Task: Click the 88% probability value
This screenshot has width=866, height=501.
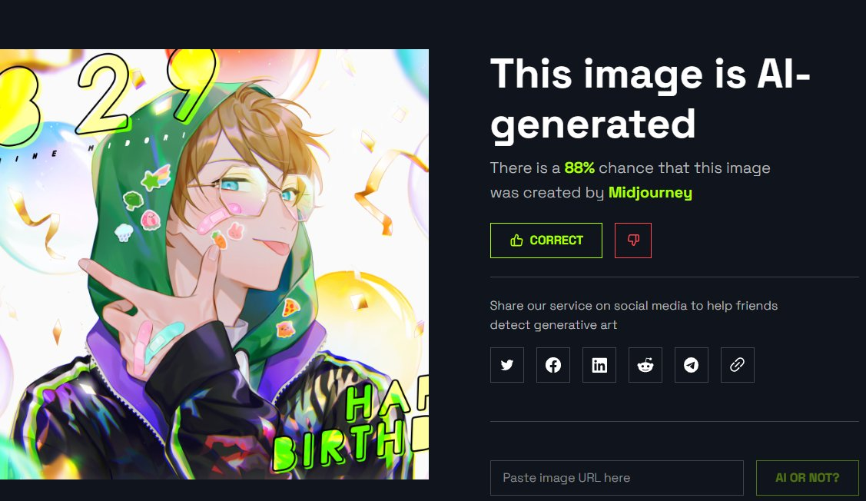Action: [579, 168]
